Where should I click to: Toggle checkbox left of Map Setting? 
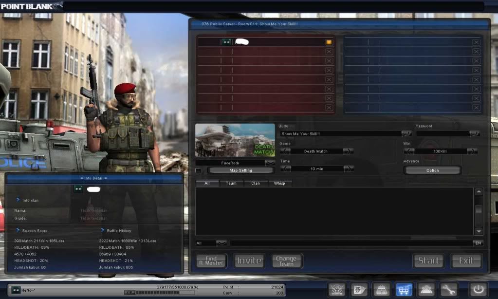point(198,170)
